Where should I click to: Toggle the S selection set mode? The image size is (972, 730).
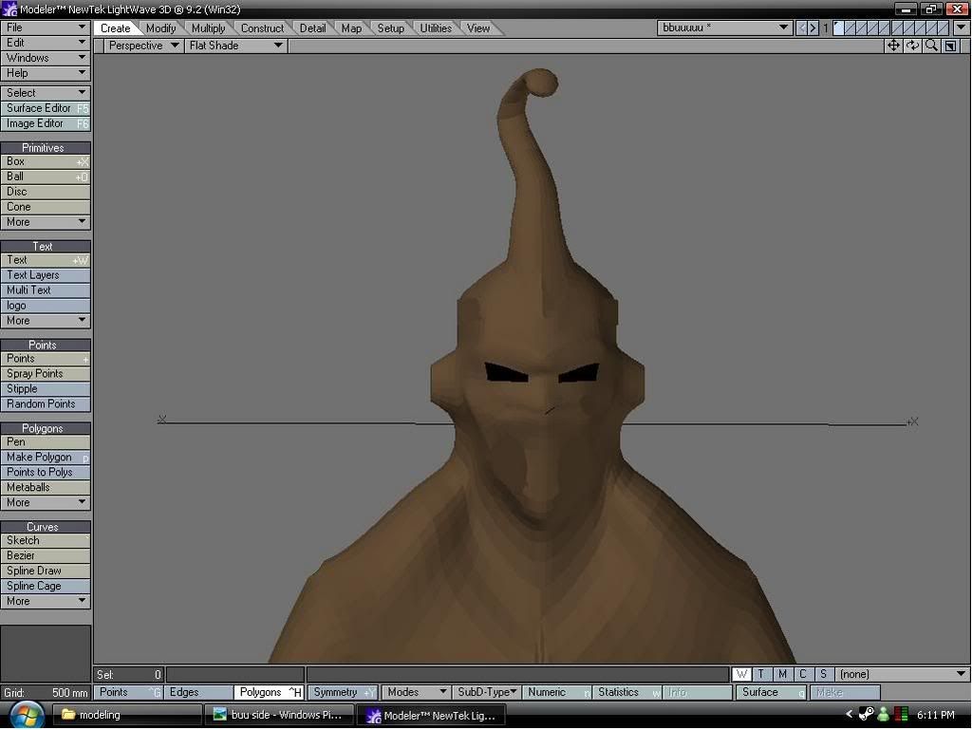[x=823, y=674]
